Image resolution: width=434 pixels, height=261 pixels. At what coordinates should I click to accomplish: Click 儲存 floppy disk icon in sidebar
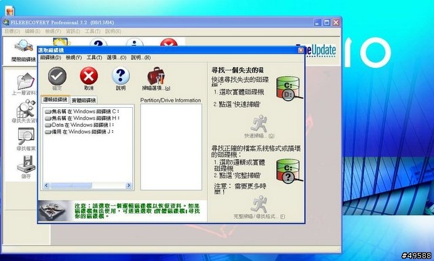pos(26,164)
